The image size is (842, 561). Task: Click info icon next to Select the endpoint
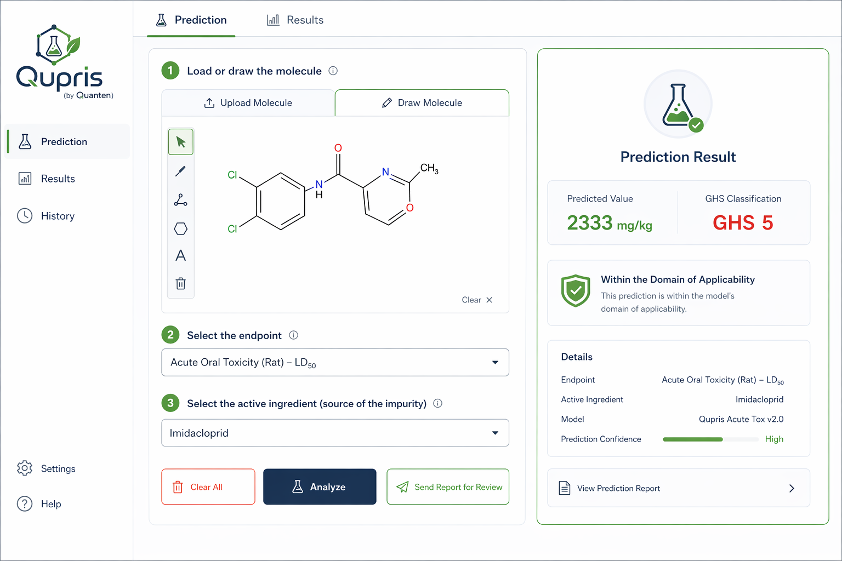293,335
